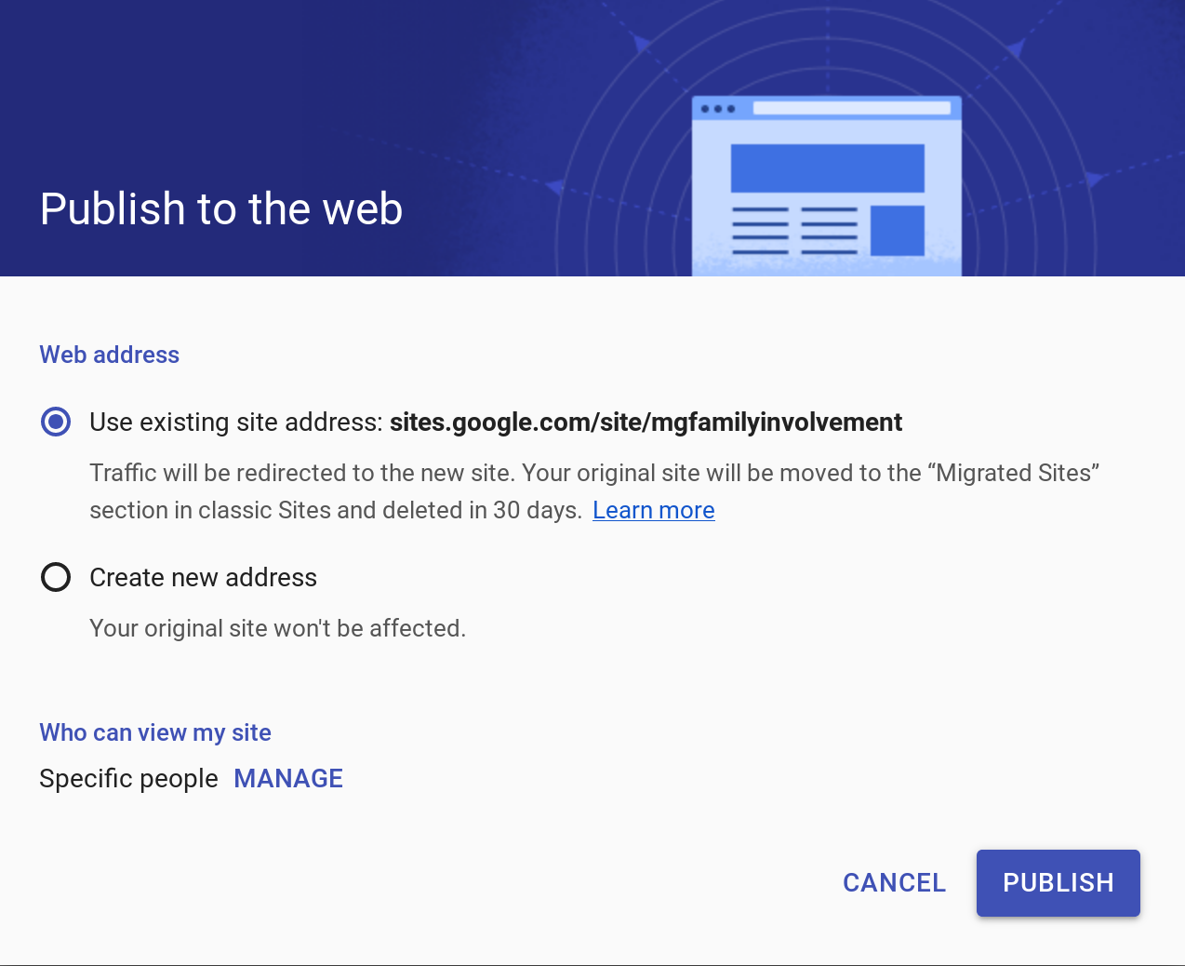Click the "Web address" section heading

click(109, 355)
